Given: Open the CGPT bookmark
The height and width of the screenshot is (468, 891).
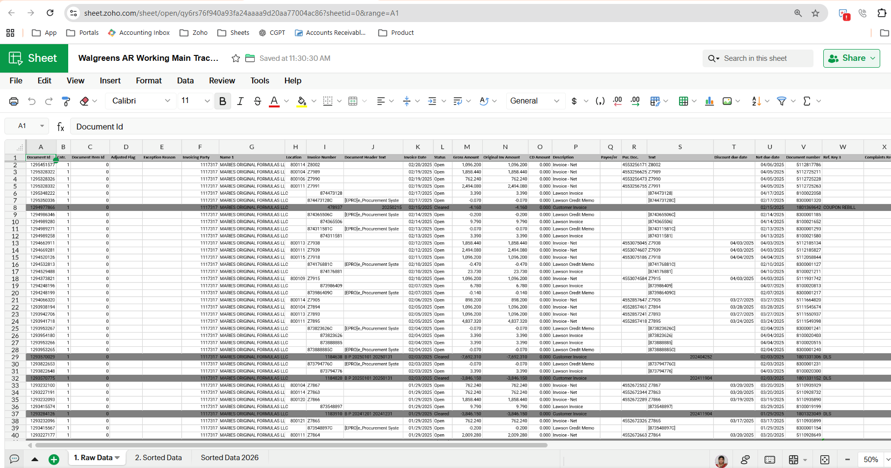Looking at the screenshot, I should 272,33.
